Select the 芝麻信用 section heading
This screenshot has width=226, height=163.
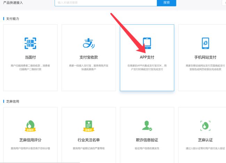click(x=13, y=102)
